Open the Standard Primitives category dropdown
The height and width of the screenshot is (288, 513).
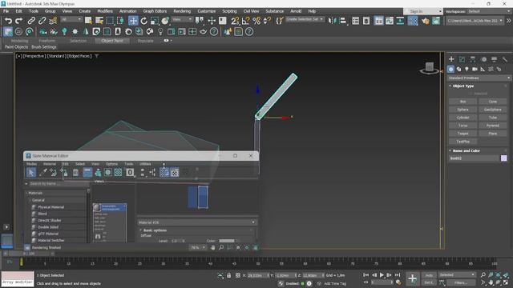[x=479, y=78]
